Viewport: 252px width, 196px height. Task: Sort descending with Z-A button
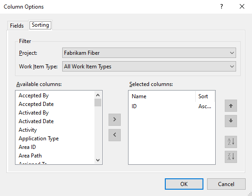coord(231,157)
